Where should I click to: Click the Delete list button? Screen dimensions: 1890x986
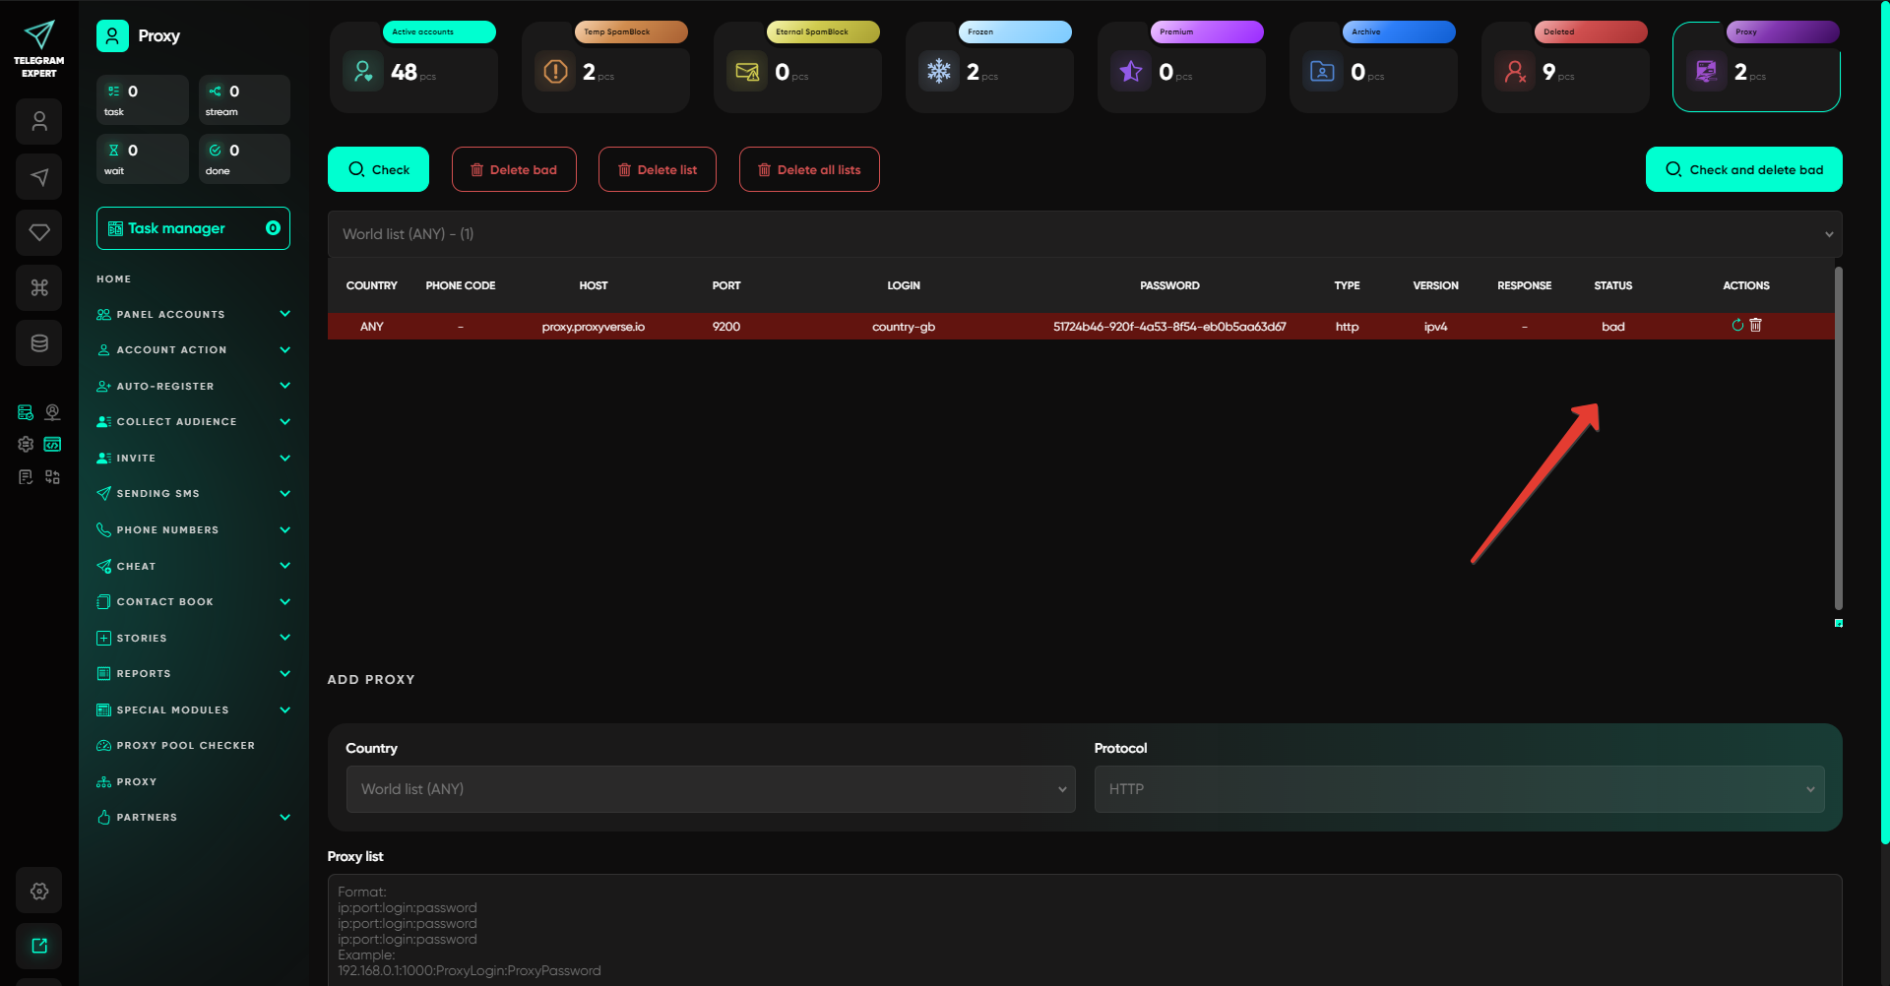tap(658, 169)
